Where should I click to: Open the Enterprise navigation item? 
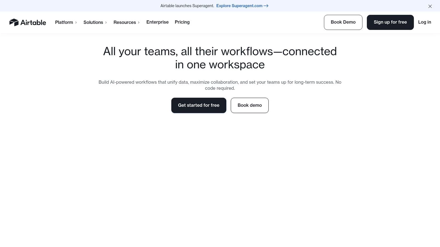(157, 22)
